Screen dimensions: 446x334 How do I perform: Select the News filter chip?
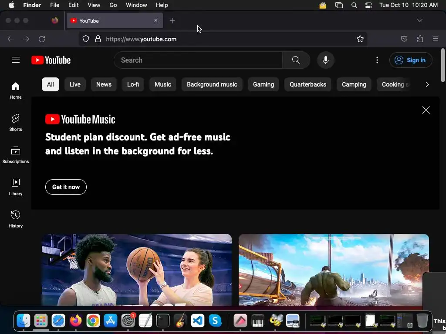pyautogui.click(x=104, y=84)
